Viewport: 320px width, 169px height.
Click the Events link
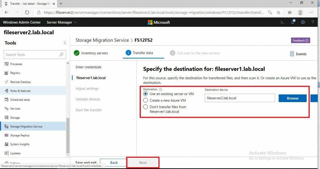[x=301, y=54]
